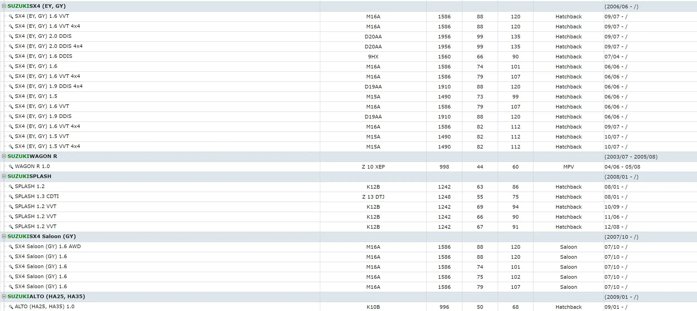
Task: Open magnifier icon for SX4 1.6 DDIS row
Action: click(x=11, y=56)
